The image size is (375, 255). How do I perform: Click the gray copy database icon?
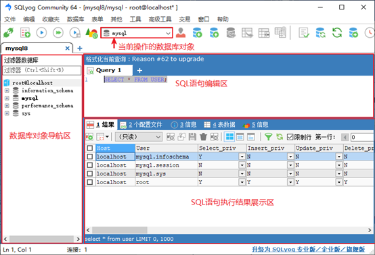coord(231,32)
